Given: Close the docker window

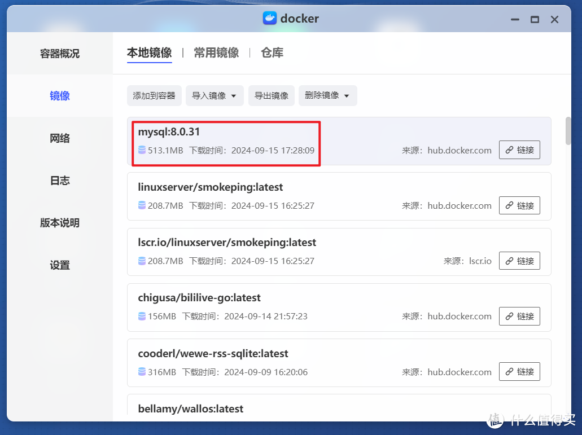Looking at the screenshot, I should pos(554,19).
